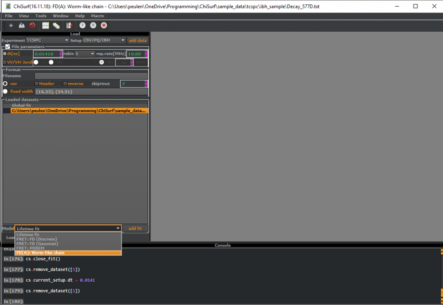Click the tile windows grid icon
Image resolution: width=443 pixels, height=305 pixels.
click(45, 26)
